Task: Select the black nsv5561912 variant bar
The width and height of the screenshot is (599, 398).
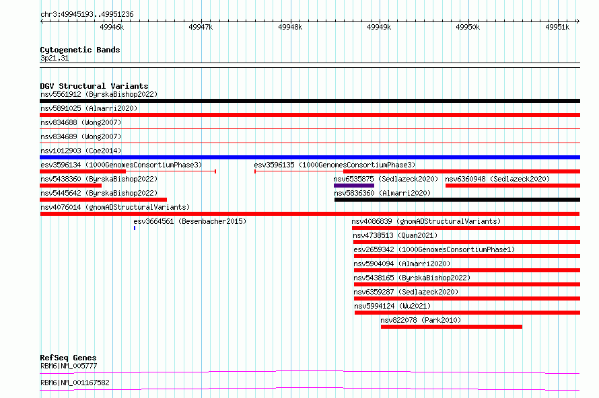Action: pyautogui.click(x=310, y=101)
